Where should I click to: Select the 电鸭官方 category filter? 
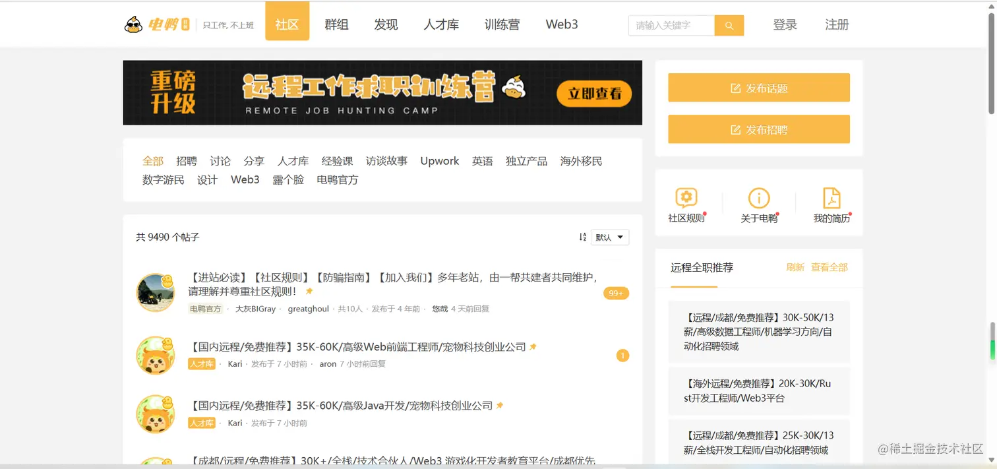point(338,179)
